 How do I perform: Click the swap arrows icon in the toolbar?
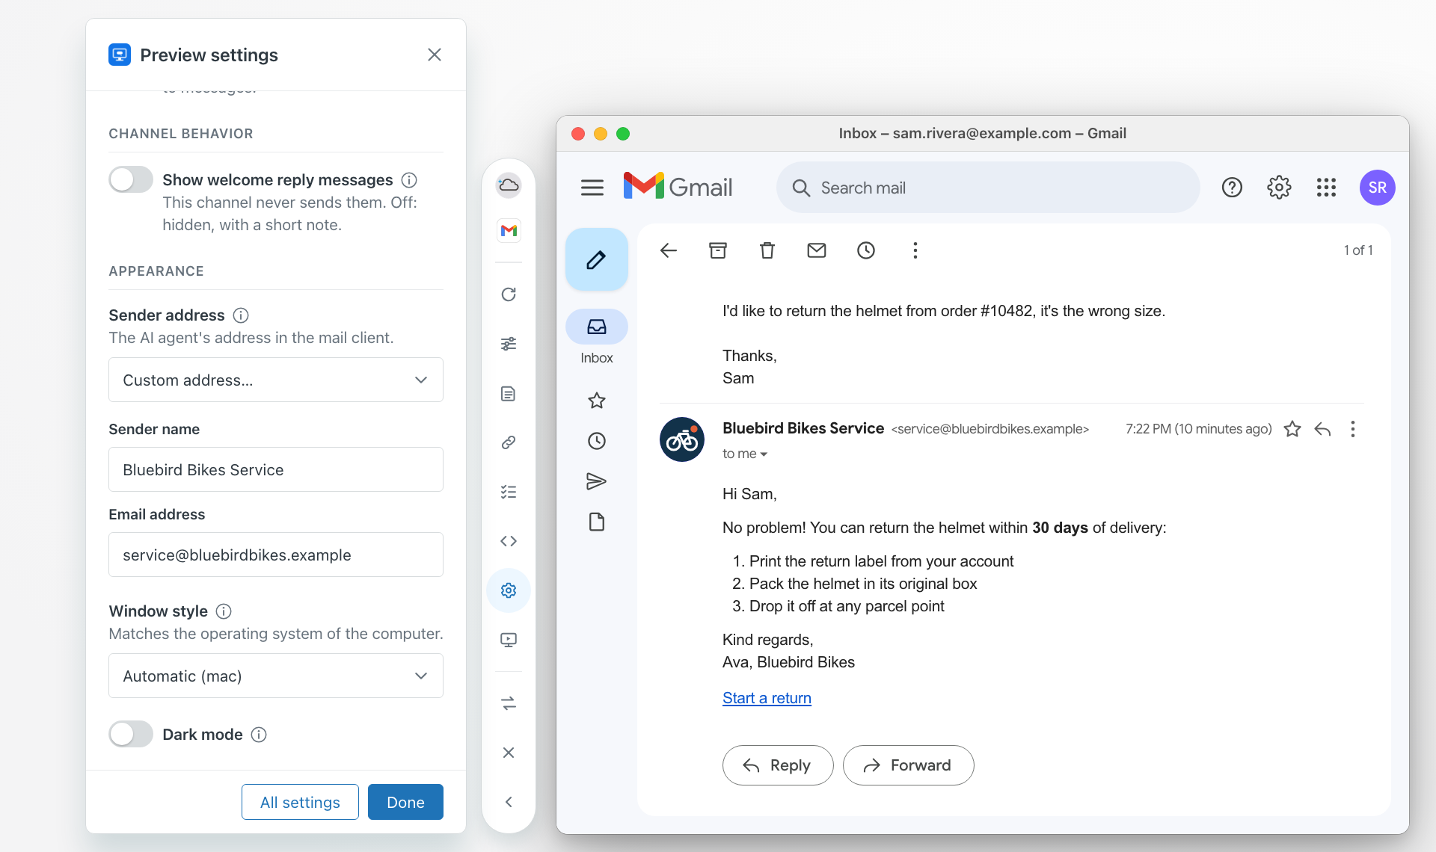click(509, 703)
